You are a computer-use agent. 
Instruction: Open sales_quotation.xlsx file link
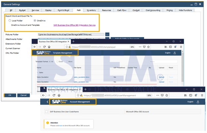point(81,82)
